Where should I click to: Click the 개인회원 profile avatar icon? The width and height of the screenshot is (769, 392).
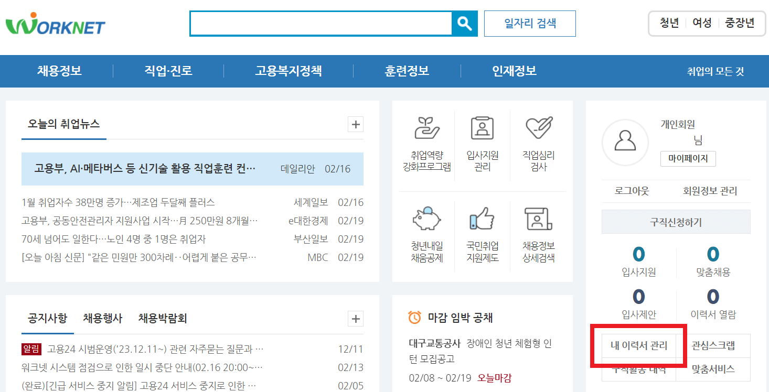click(625, 142)
